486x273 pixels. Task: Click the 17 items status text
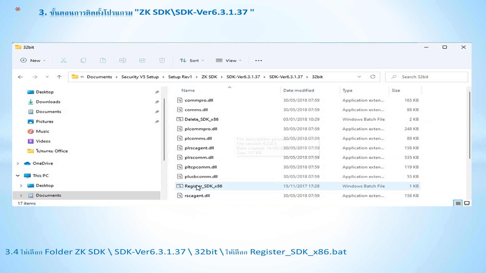[27, 203]
